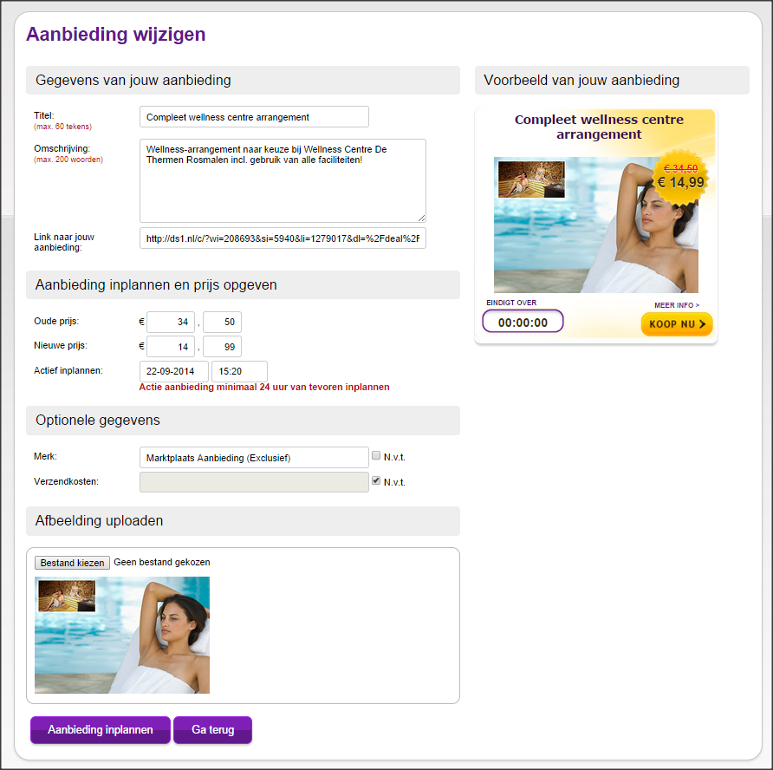Uncheck the N.v.t. box next to Verzendkosten
Image resolution: width=773 pixels, height=770 pixels.
click(x=376, y=480)
